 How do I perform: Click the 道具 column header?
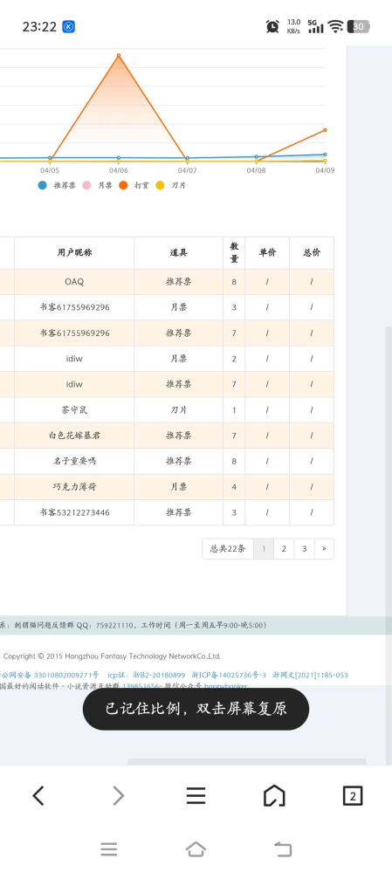(x=178, y=252)
